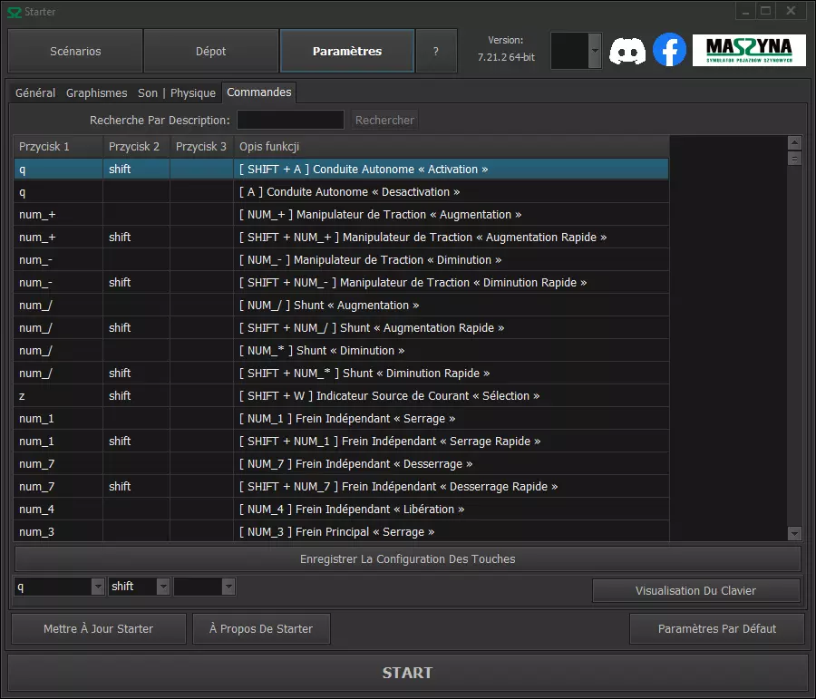The image size is (816, 699).
Task: Click the MaSzyna logo banner
Action: tap(749, 51)
